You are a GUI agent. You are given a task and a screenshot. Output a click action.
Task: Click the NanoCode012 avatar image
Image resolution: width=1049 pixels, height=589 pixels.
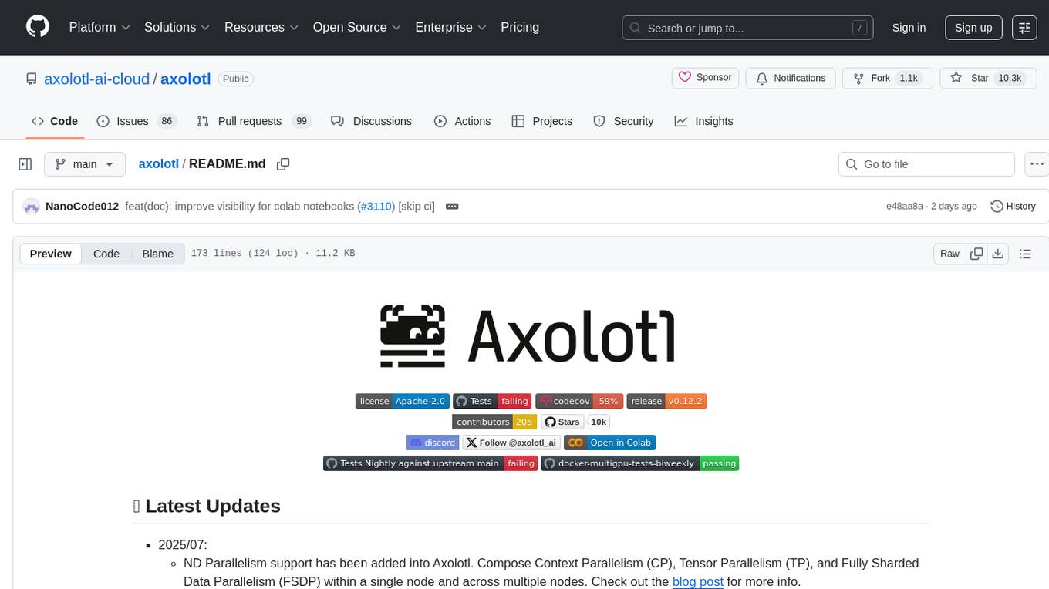pyautogui.click(x=32, y=207)
